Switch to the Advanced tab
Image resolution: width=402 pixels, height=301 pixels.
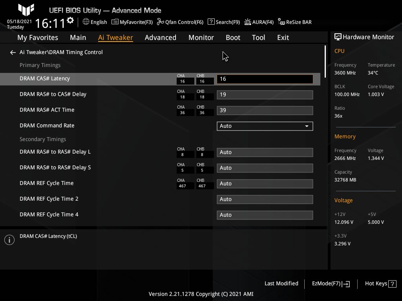160,38
